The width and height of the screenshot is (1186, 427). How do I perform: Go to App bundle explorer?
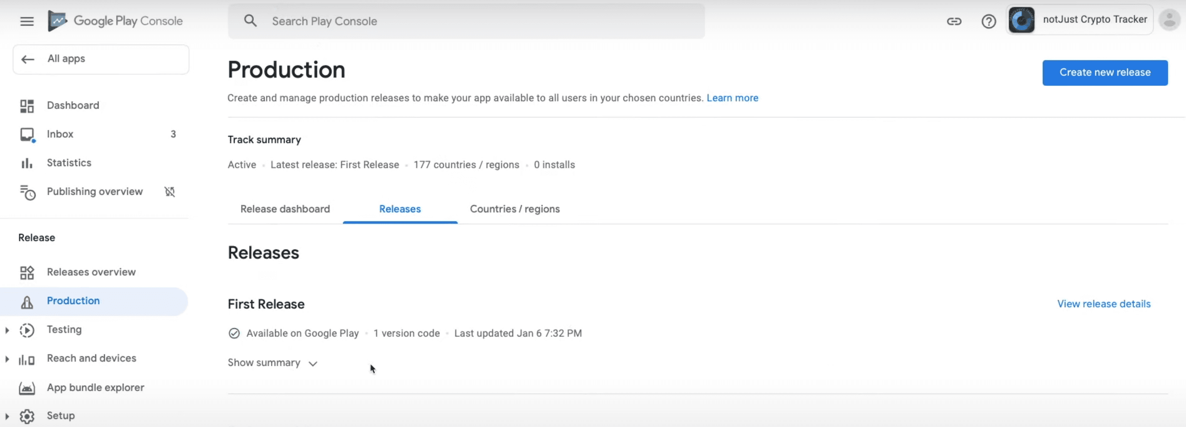tap(95, 387)
